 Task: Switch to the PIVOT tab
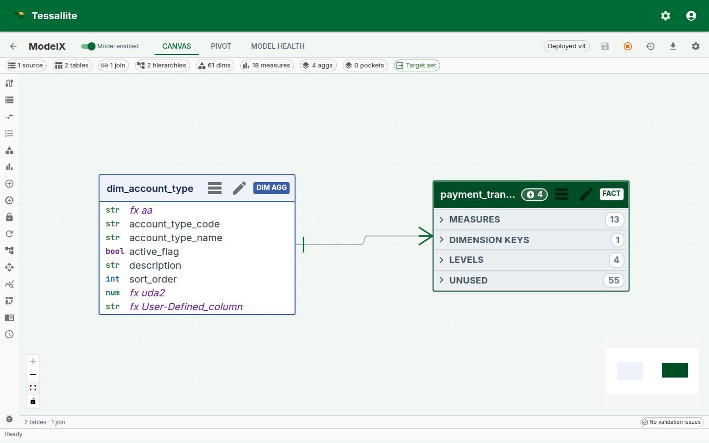[221, 46]
